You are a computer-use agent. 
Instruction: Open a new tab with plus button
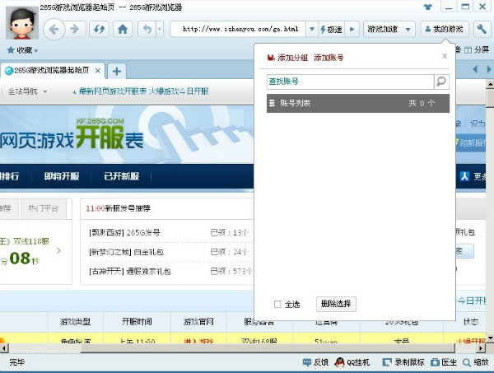coord(117,71)
